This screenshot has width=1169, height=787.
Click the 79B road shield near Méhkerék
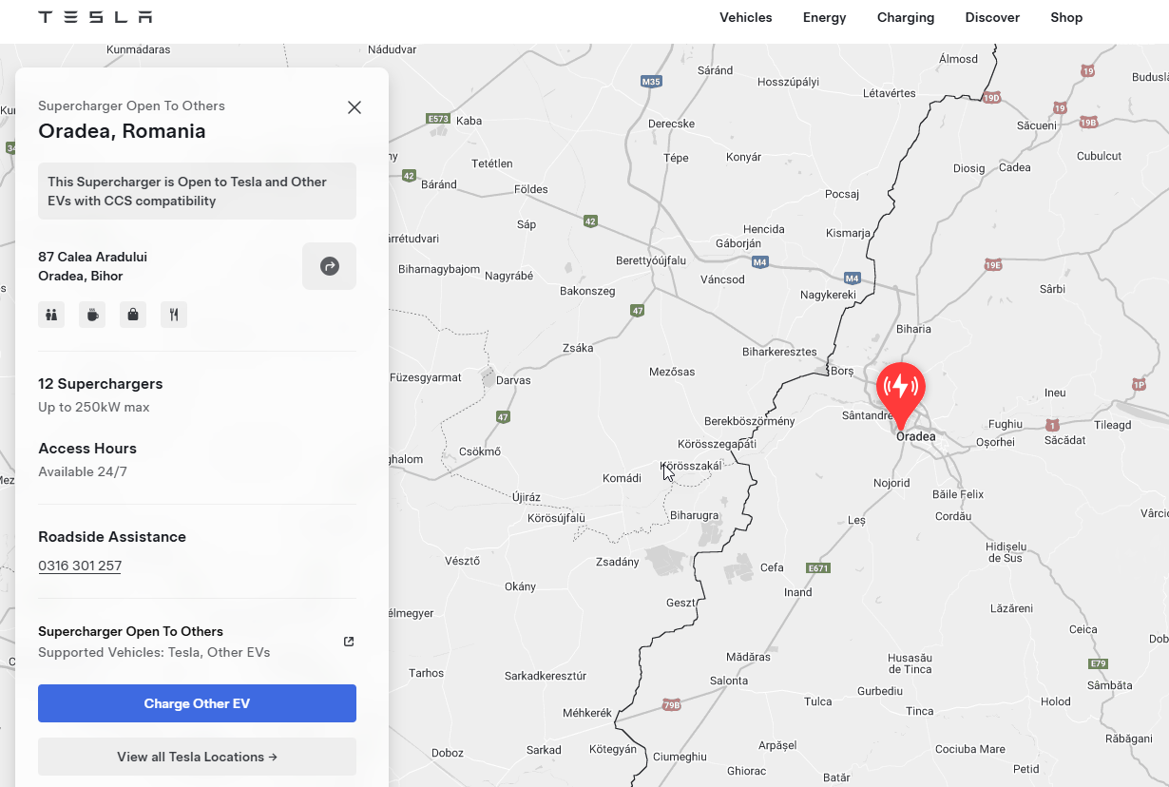pos(672,705)
